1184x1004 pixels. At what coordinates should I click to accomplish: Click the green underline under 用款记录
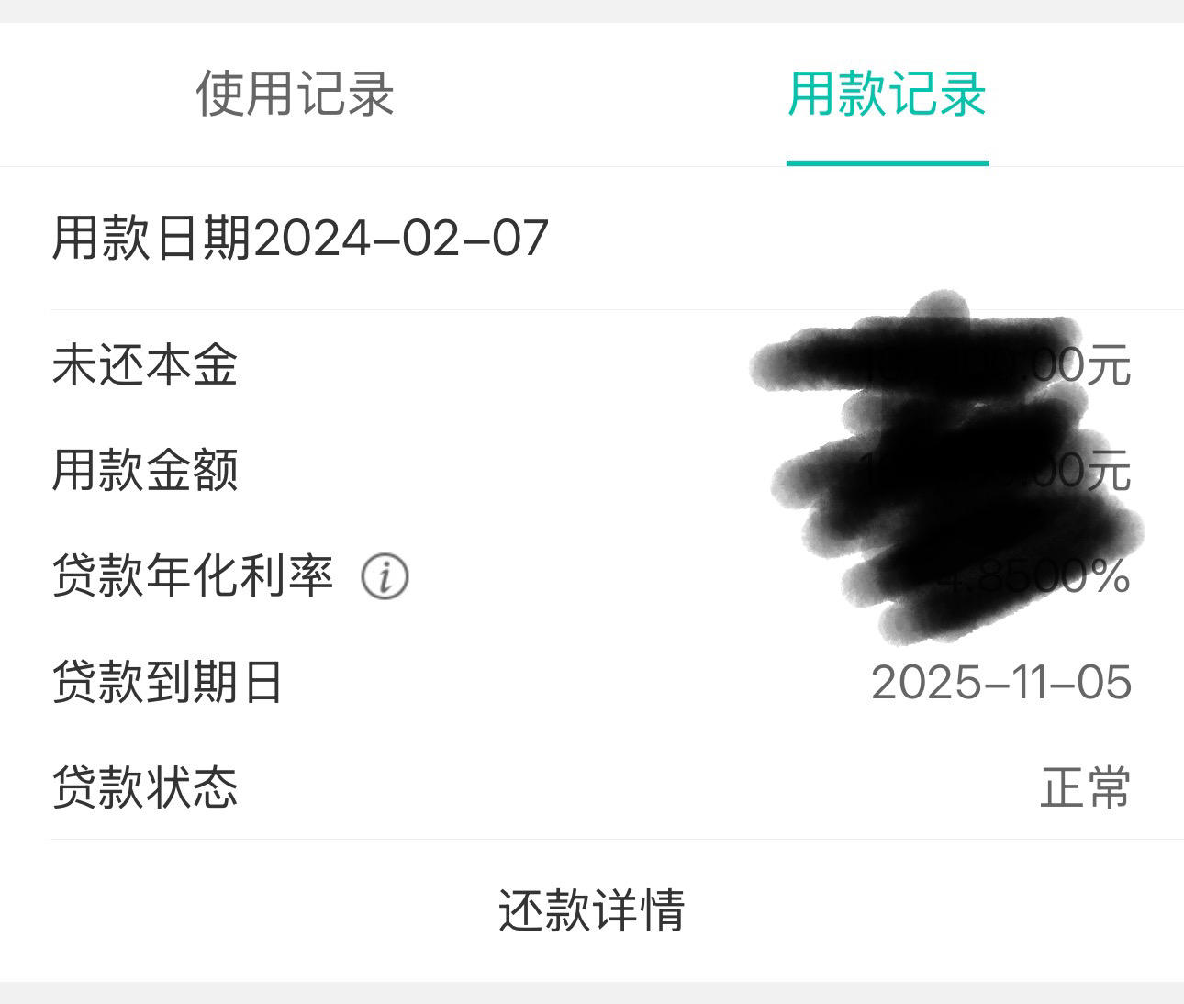pyautogui.click(x=888, y=162)
